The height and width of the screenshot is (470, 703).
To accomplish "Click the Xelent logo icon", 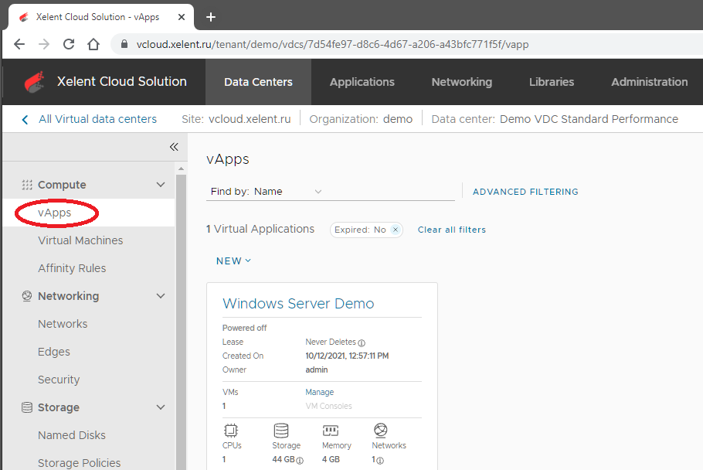I will click(x=35, y=82).
